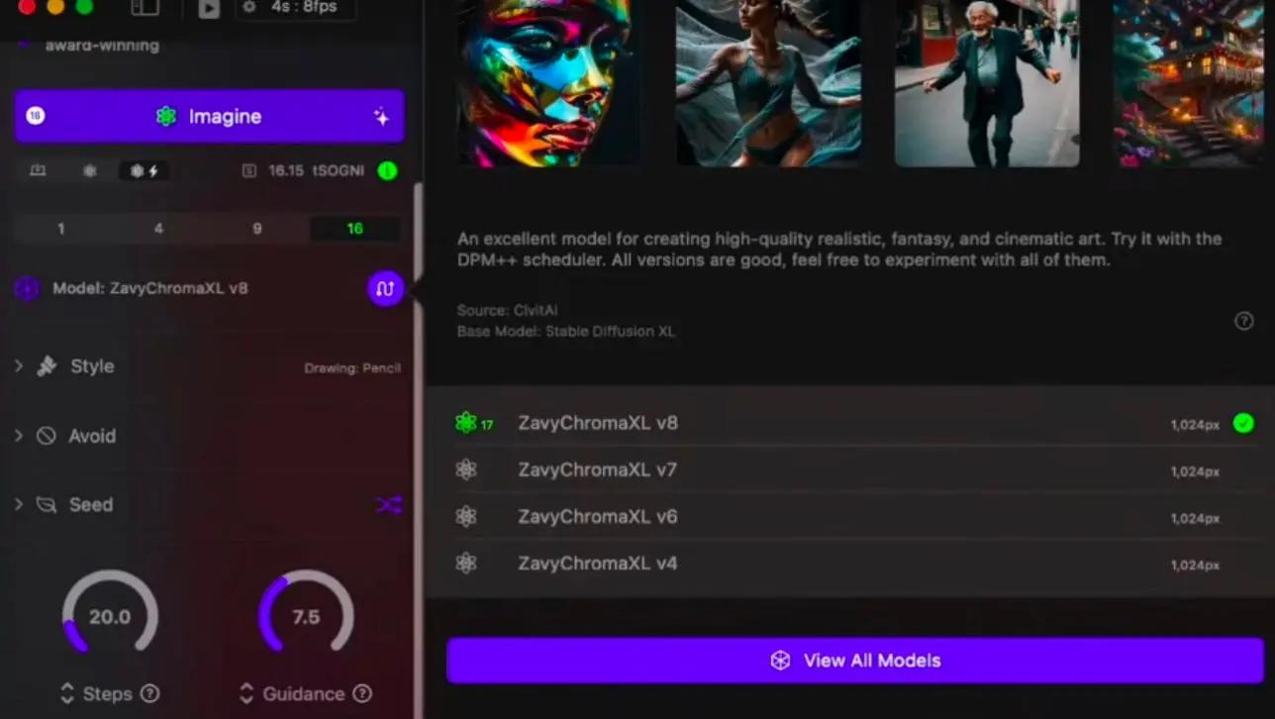1275x719 pixels.
Task: Click the Steps up-down stepper arrows
Action: pyautogui.click(x=67, y=693)
